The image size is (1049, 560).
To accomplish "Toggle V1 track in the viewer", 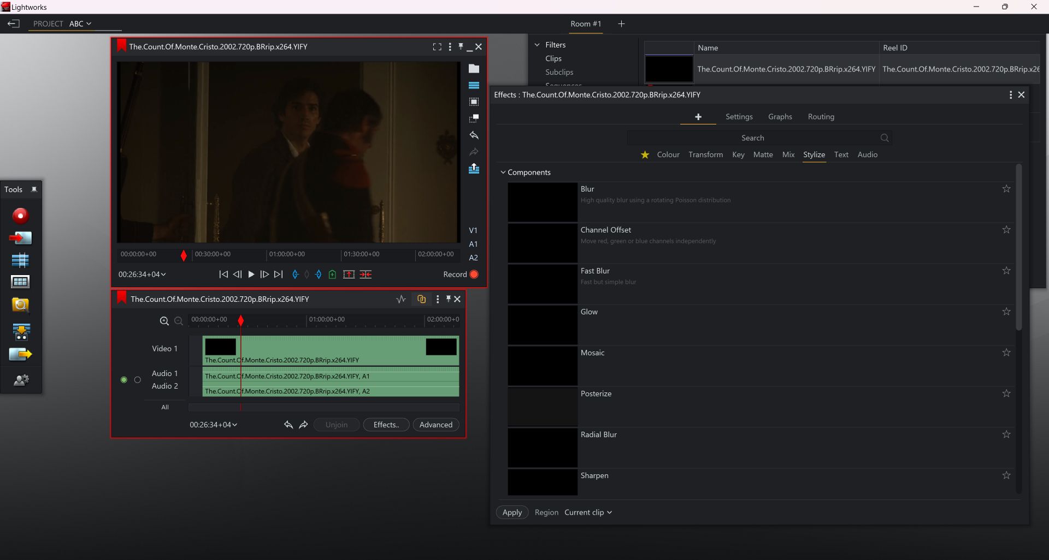I will coord(473,230).
